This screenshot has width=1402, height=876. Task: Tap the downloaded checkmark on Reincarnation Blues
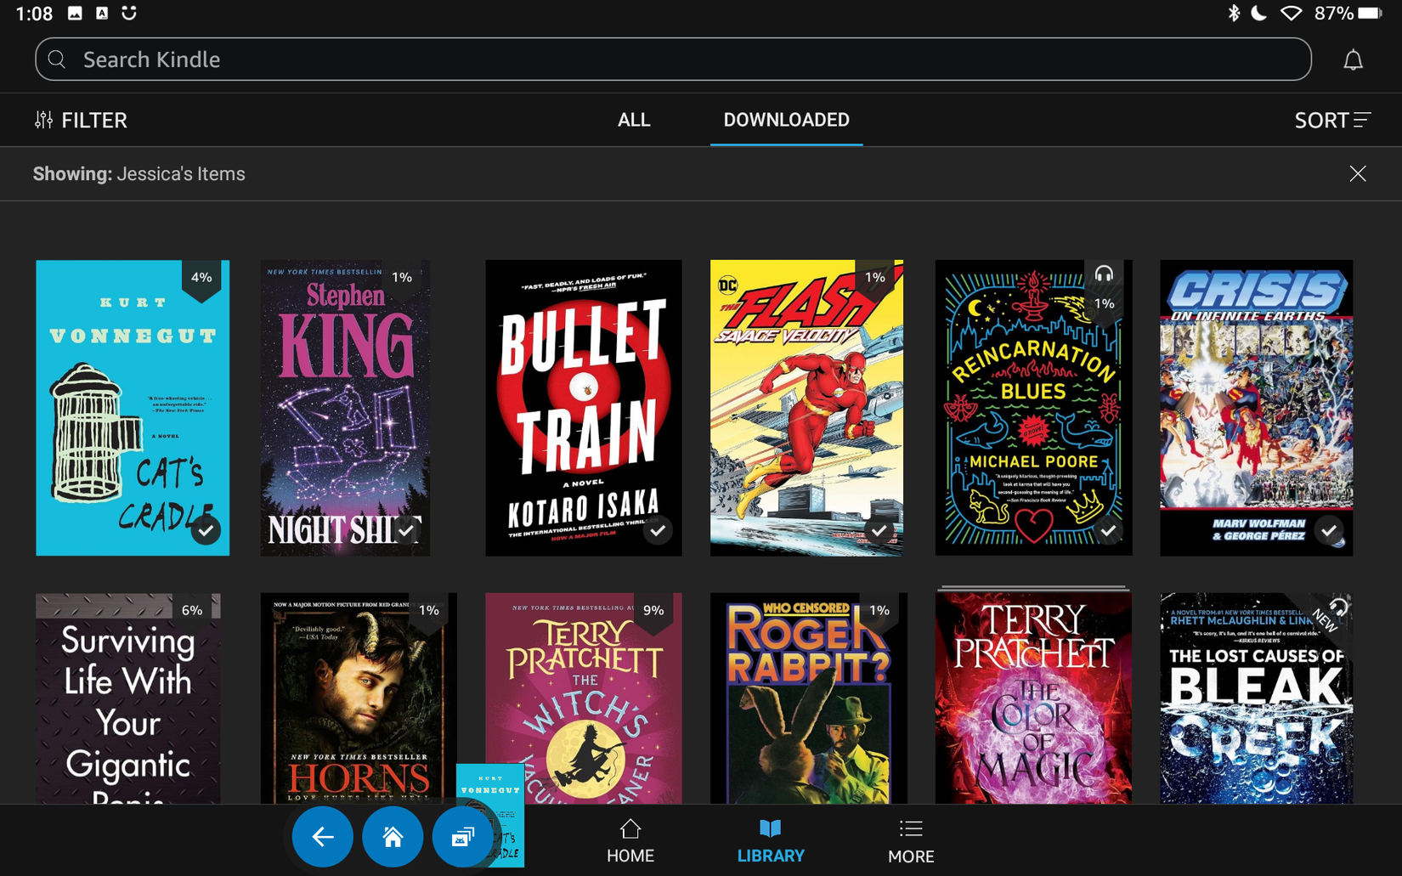coord(1108,531)
